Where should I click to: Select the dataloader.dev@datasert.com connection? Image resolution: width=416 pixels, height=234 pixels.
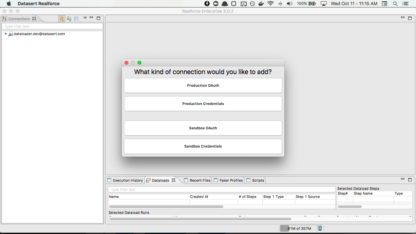point(39,34)
